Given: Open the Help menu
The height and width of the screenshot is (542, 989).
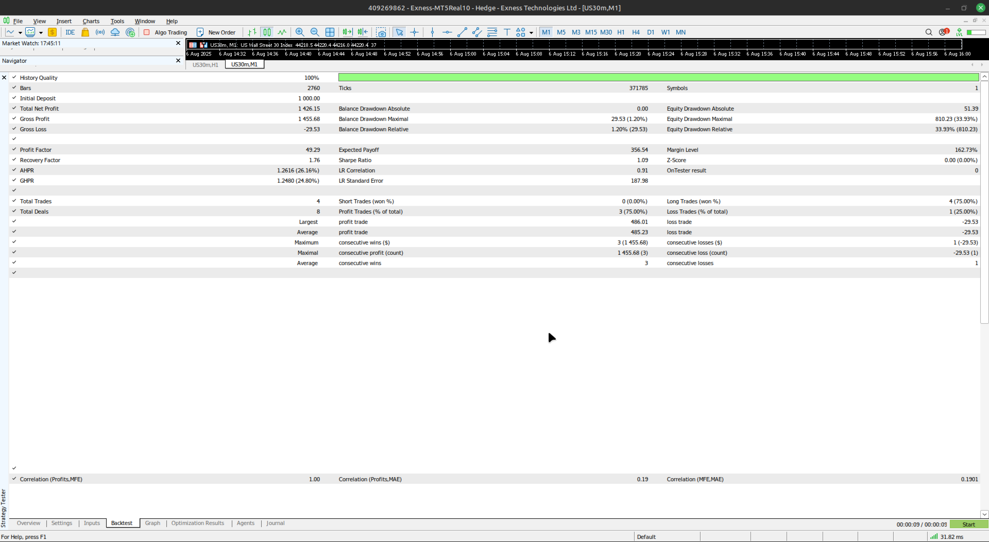Looking at the screenshot, I should pyautogui.click(x=172, y=21).
